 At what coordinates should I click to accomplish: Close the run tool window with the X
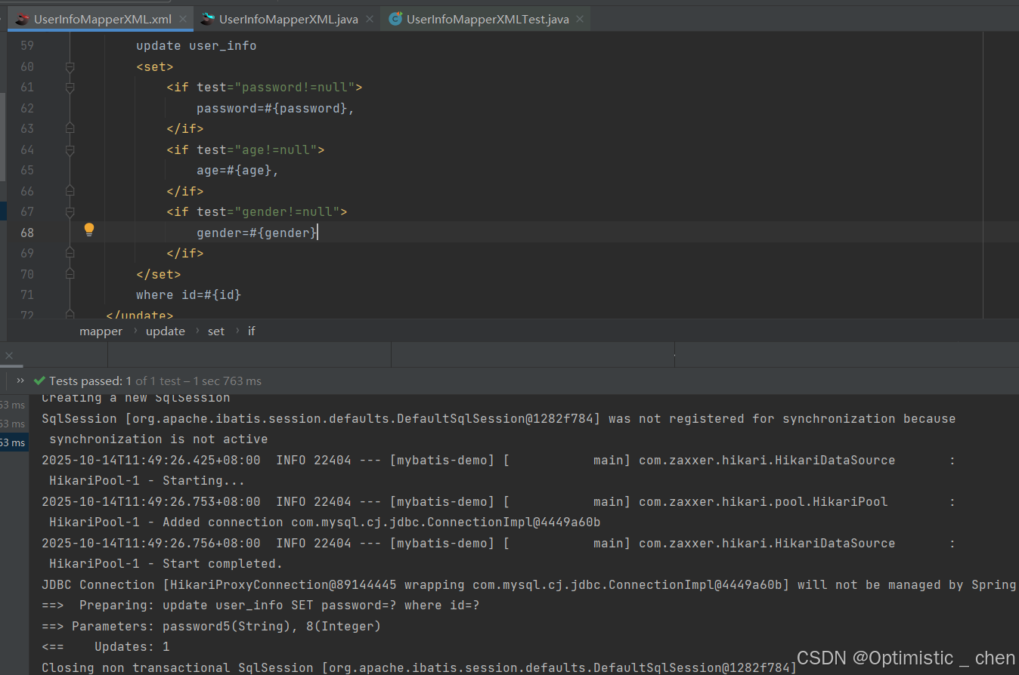coord(9,355)
